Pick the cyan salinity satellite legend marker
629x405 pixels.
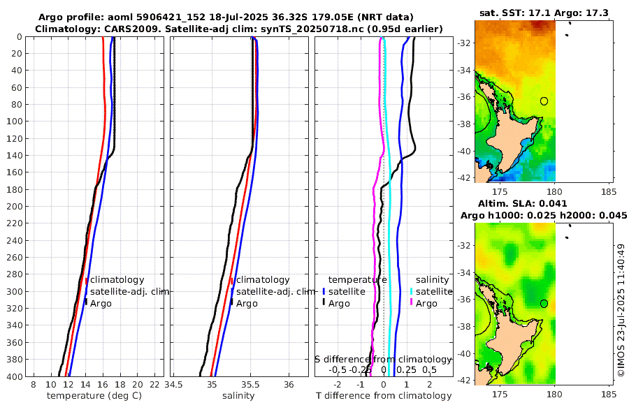tap(412, 292)
